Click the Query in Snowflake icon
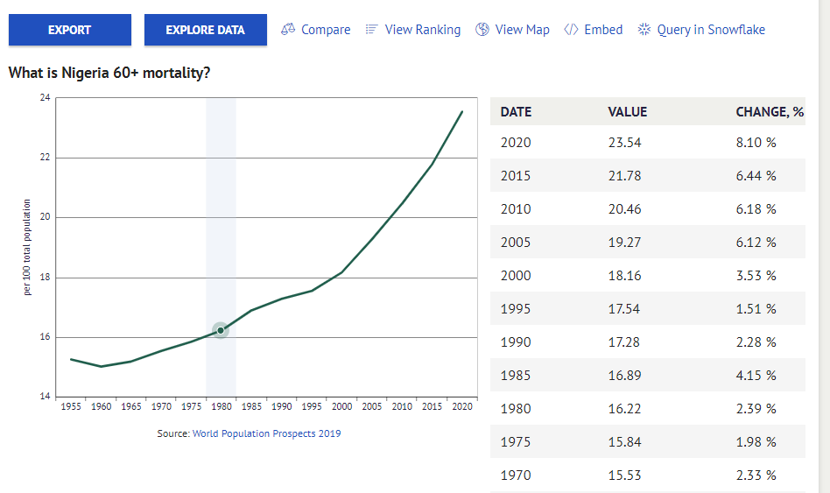 click(x=644, y=30)
